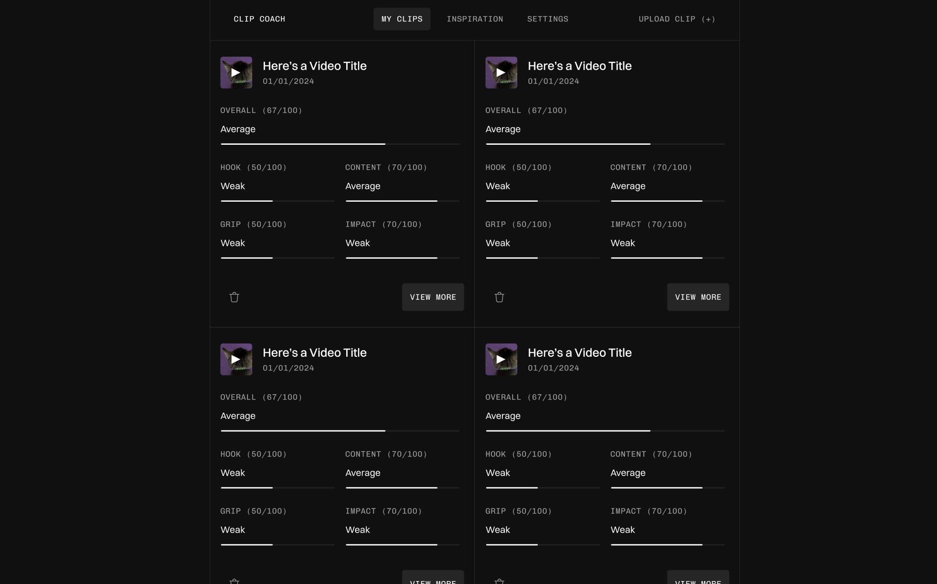Play the bottom-left video thumbnail
The image size is (937, 584).
[x=236, y=359]
